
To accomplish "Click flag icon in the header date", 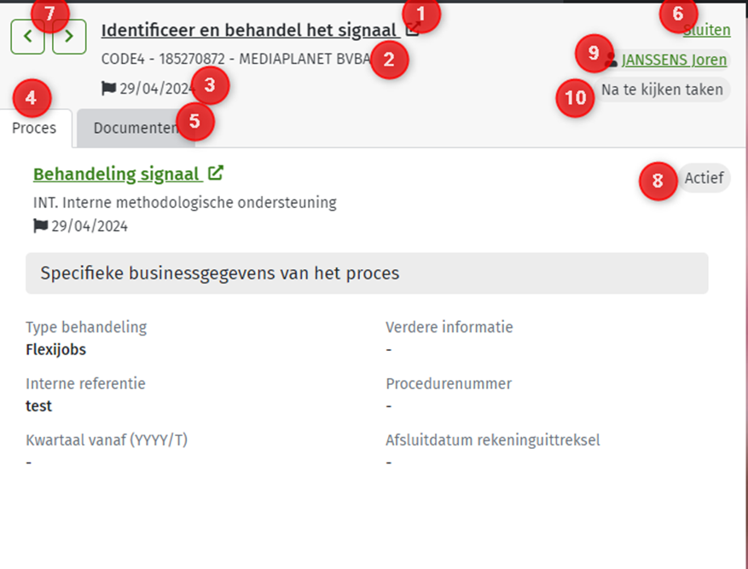I will [x=109, y=89].
